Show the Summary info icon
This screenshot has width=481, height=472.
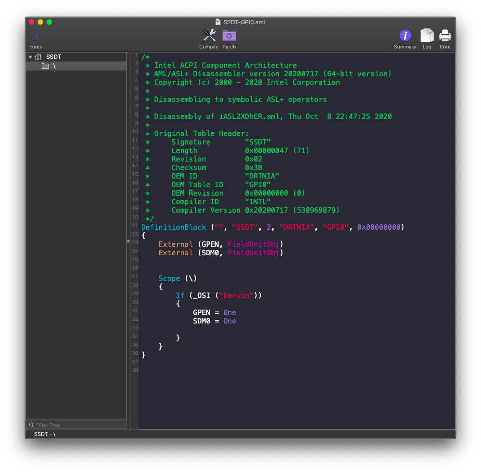click(405, 35)
